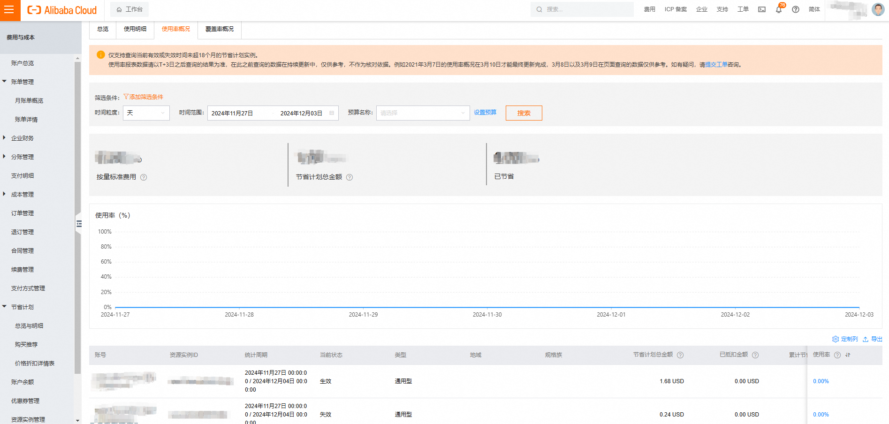Click the 1.68 USD amount cell
The width and height of the screenshot is (889, 424).
pos(671,381)
